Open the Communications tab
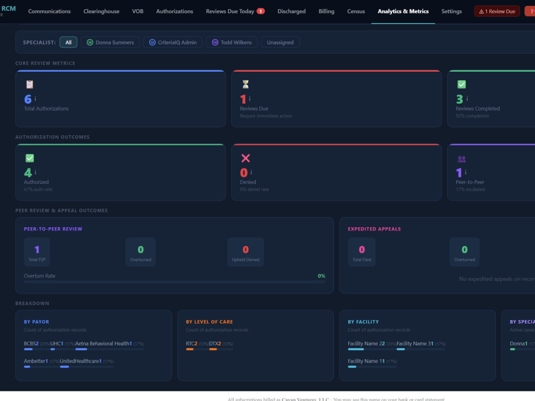The width and height of the screenshot is (535, 401). [49, 11]
